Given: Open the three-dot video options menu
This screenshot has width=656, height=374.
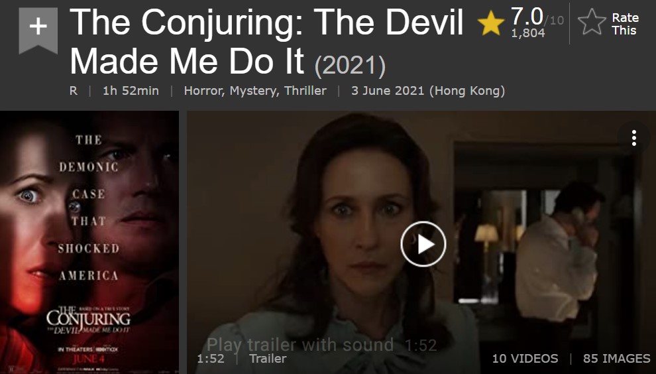Looking at the screenshot, I should 634,138.
